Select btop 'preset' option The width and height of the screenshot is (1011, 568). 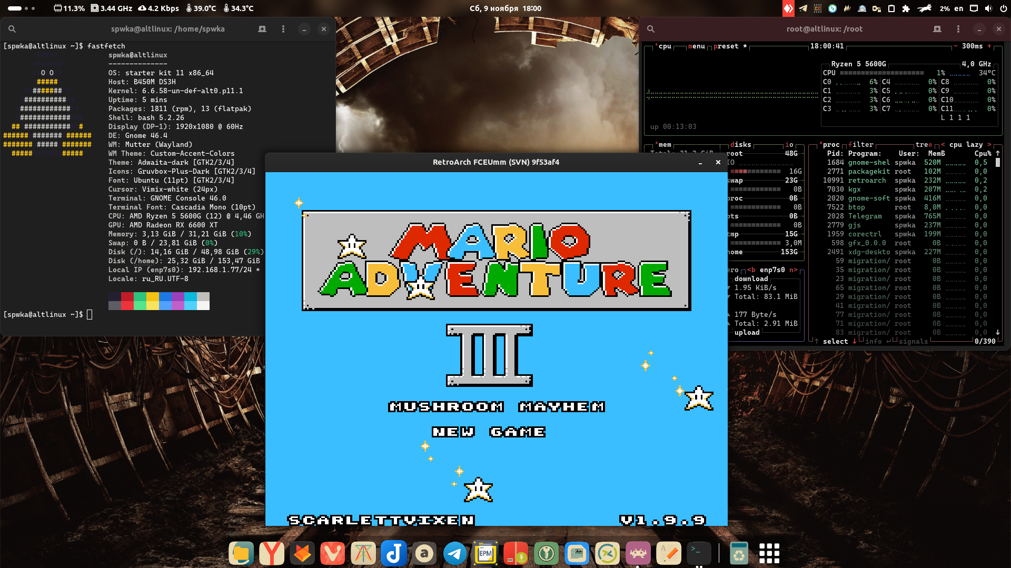726,46
